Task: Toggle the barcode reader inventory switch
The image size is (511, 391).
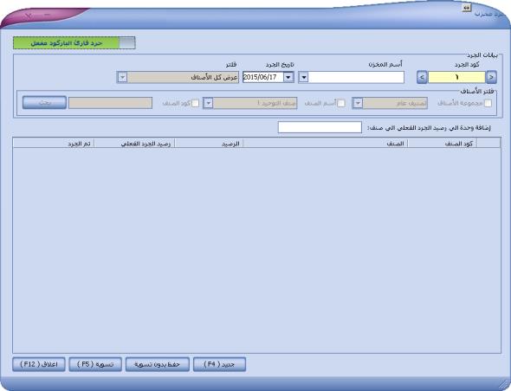Action: point(74,43)
